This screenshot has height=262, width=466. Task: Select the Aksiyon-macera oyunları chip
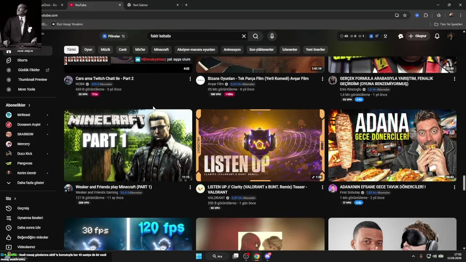click(196, 49)
